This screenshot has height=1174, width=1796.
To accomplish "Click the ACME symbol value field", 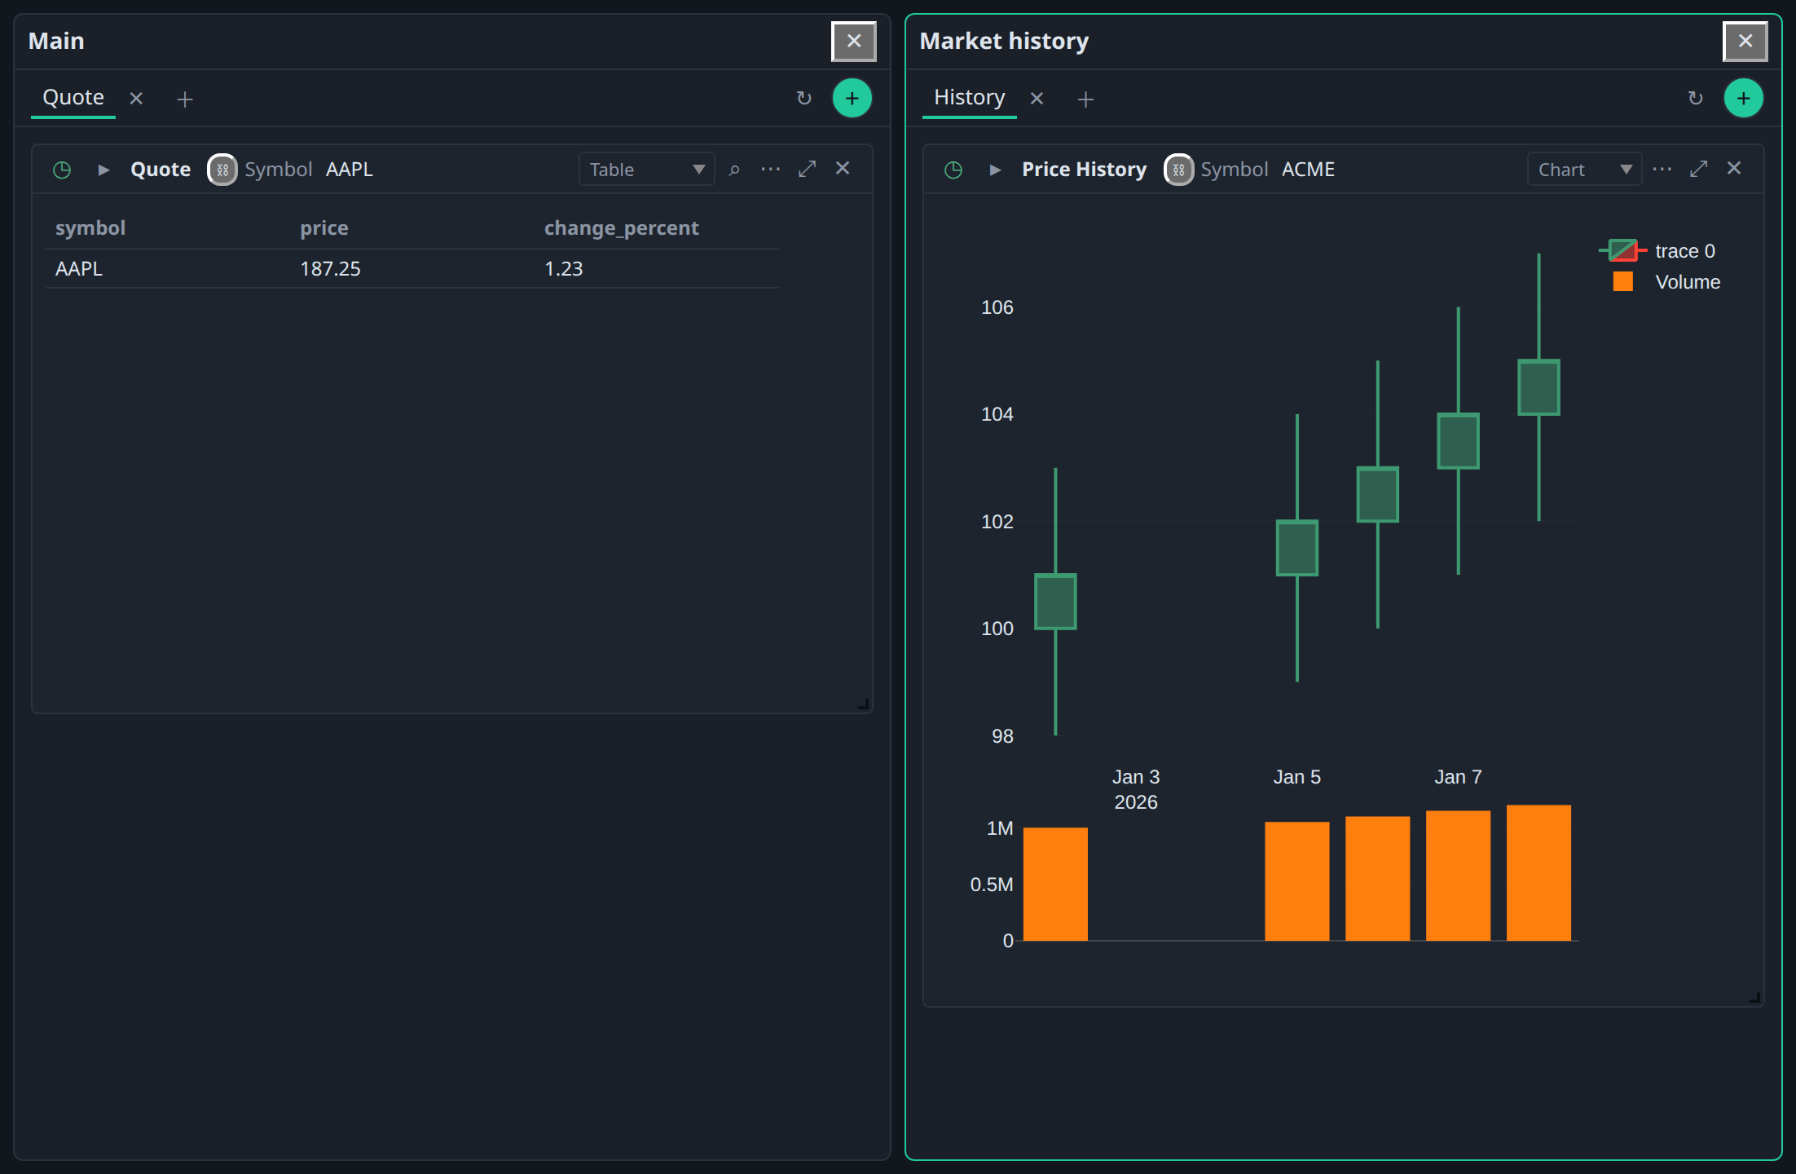I will 1308,170.
